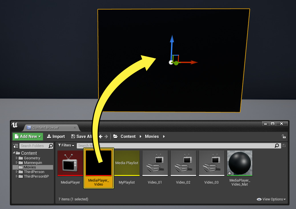The height and width of the screenshot is (209, 296).
Task: Select the Video_03 file media asset
Action: (x=212, y=163)
